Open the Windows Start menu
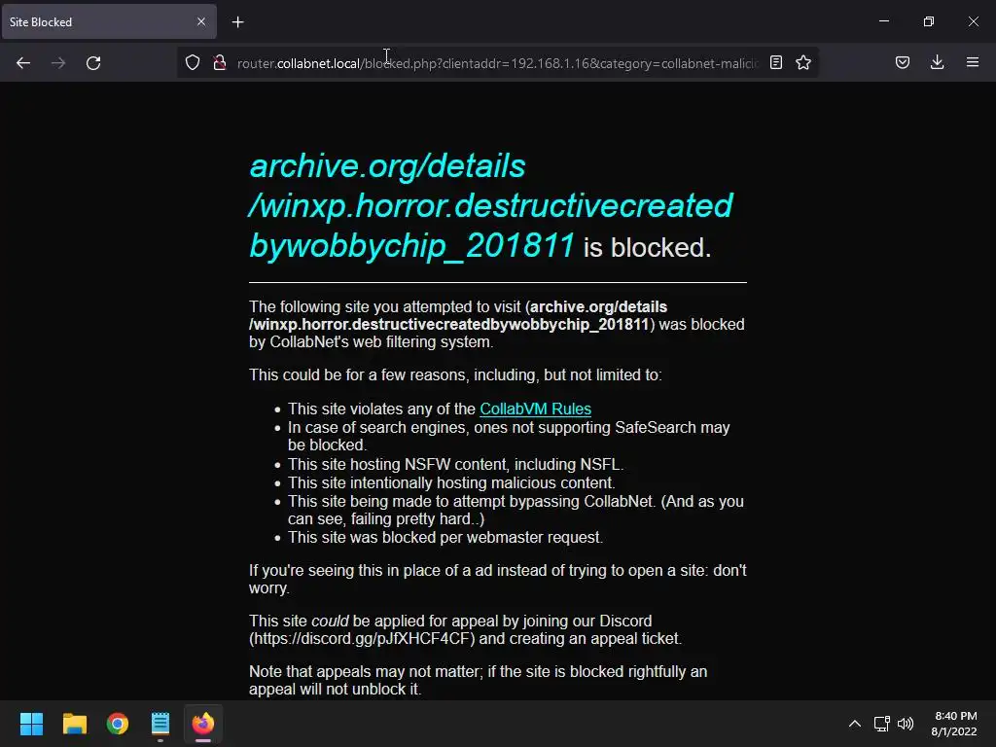Screen dimensions: 996x747 31,724
